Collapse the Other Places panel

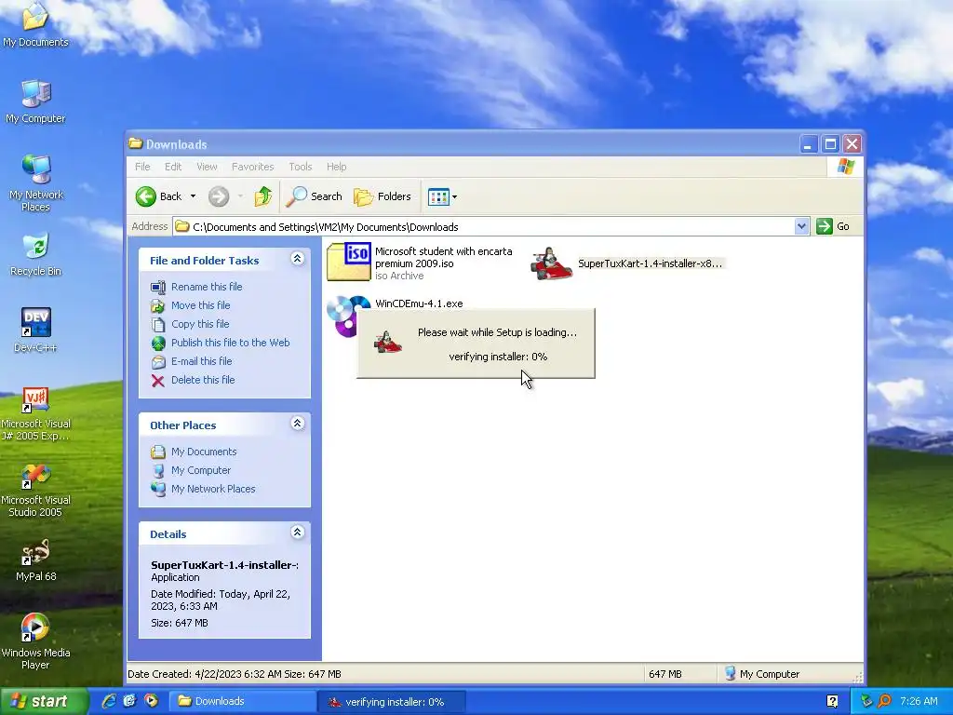point(297,424)
